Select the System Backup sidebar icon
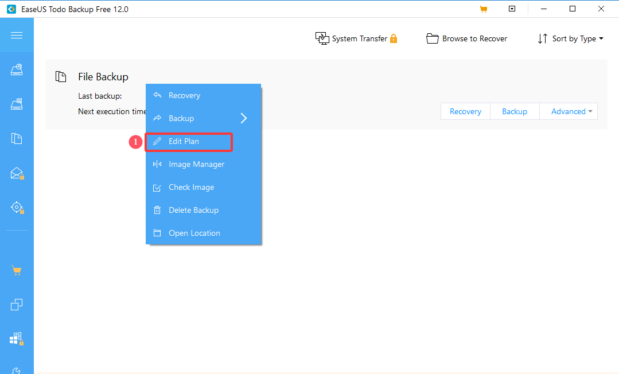The image size is (619, 374). 17,104
